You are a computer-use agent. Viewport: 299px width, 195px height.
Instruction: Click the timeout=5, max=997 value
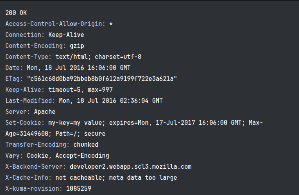click(81, 90)
